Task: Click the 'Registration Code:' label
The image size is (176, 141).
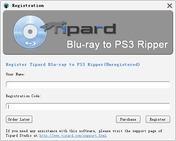Action: (x=23, y=96)
